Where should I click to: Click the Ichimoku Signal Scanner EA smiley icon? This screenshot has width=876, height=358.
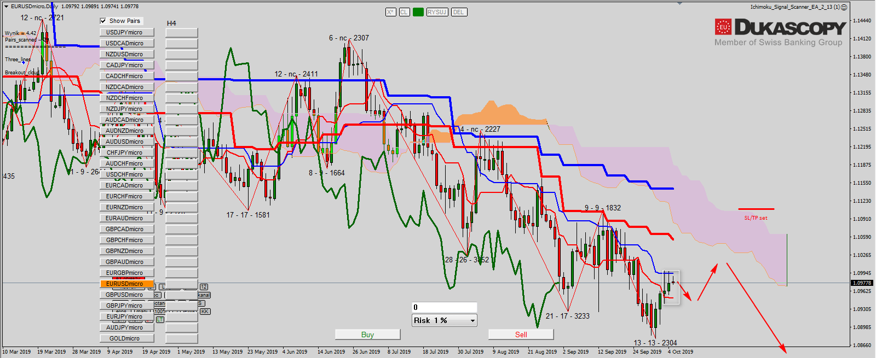[x=844, y=7]
